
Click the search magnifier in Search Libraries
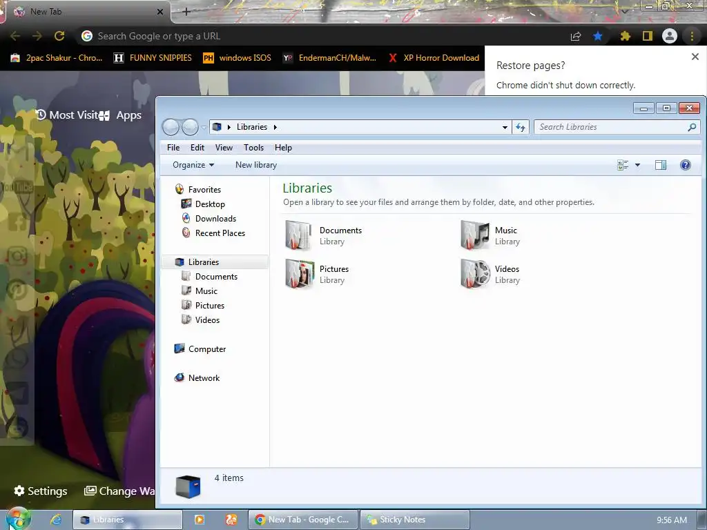pyautogui.click(x=692, y=127)
